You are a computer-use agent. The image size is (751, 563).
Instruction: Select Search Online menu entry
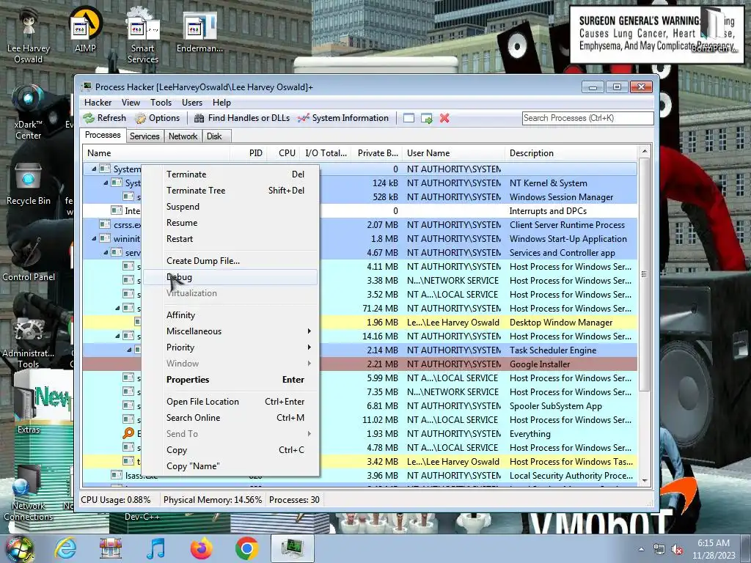coord(230,418)
